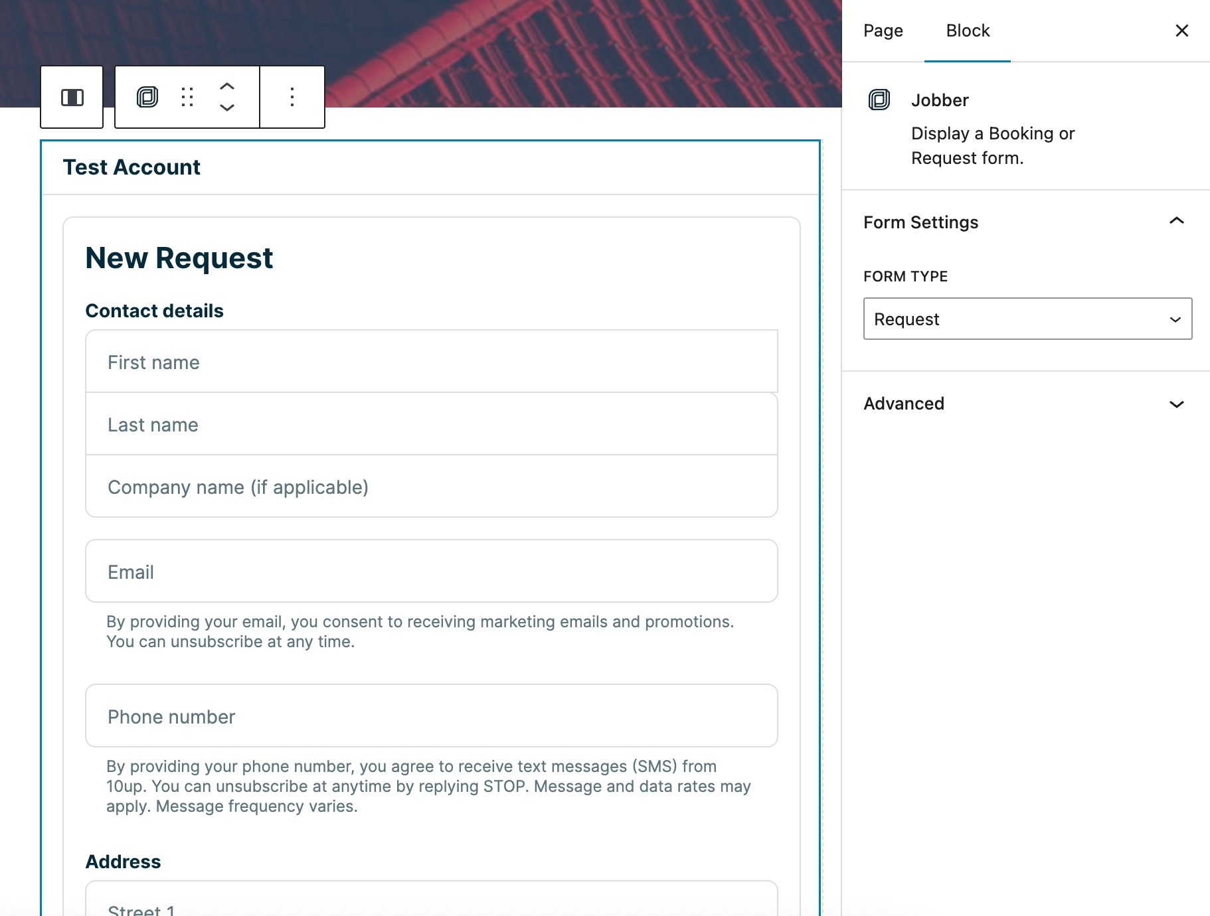Image resolution: width=1210 pixels, height=916 pixels.
Task: Click the block drag handle
Action: (187, 97)
